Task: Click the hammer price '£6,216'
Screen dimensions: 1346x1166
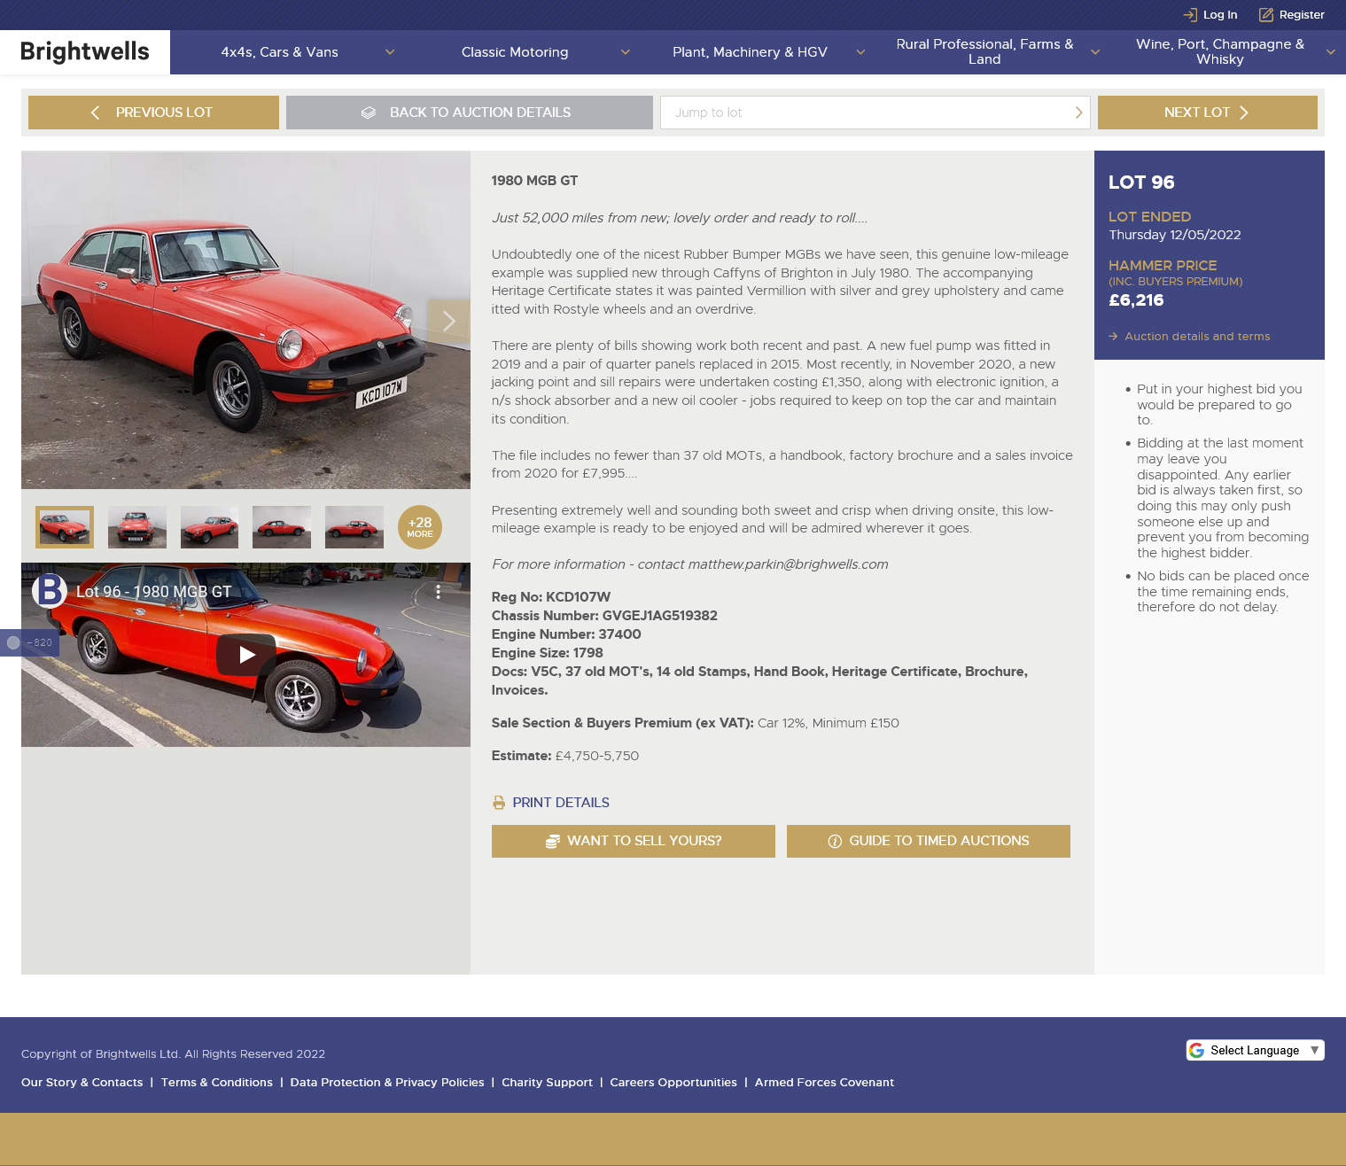Action: (1136, 300)
